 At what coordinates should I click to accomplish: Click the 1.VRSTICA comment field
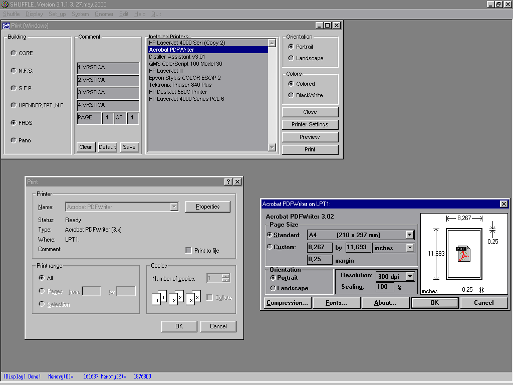point(108,68)
